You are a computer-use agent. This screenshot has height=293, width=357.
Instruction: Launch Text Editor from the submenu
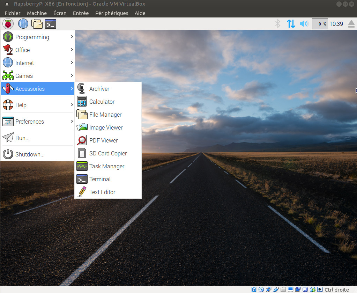click(x=102, y=192)
